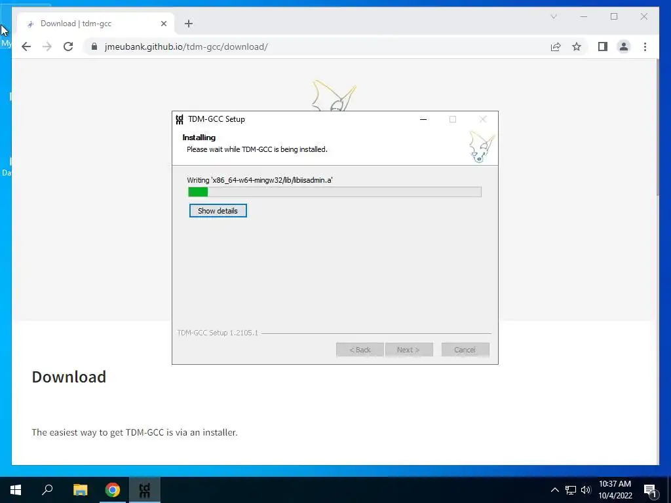
Task: Go back in Chrome browser
Action: coord(26,47)
